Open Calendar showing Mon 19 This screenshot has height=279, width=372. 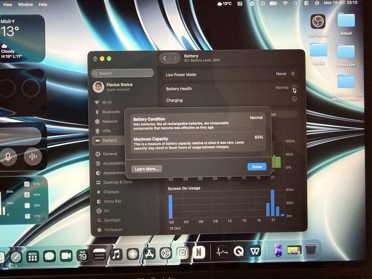[x=83, y=255]
